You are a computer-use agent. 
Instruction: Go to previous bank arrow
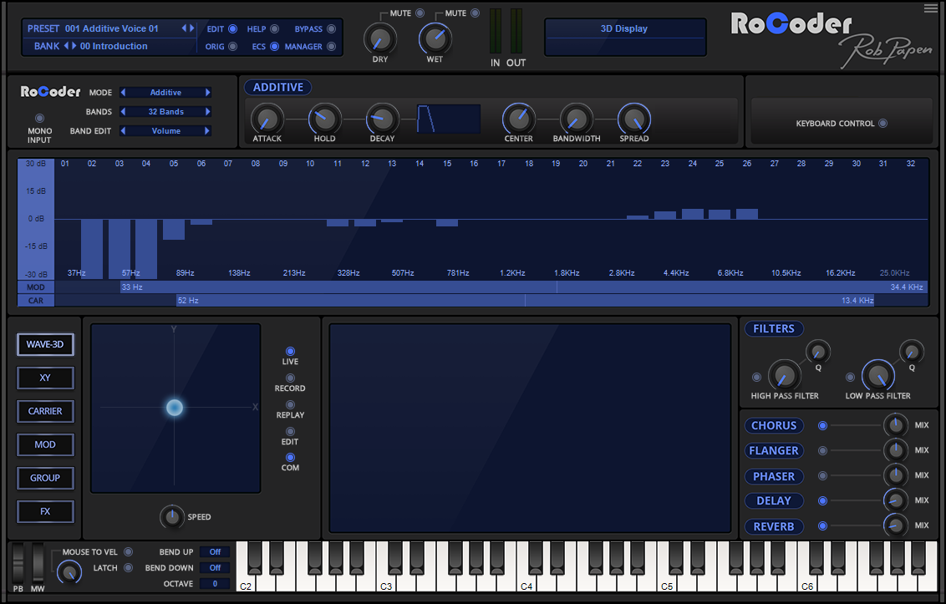(x=66, y=46)
